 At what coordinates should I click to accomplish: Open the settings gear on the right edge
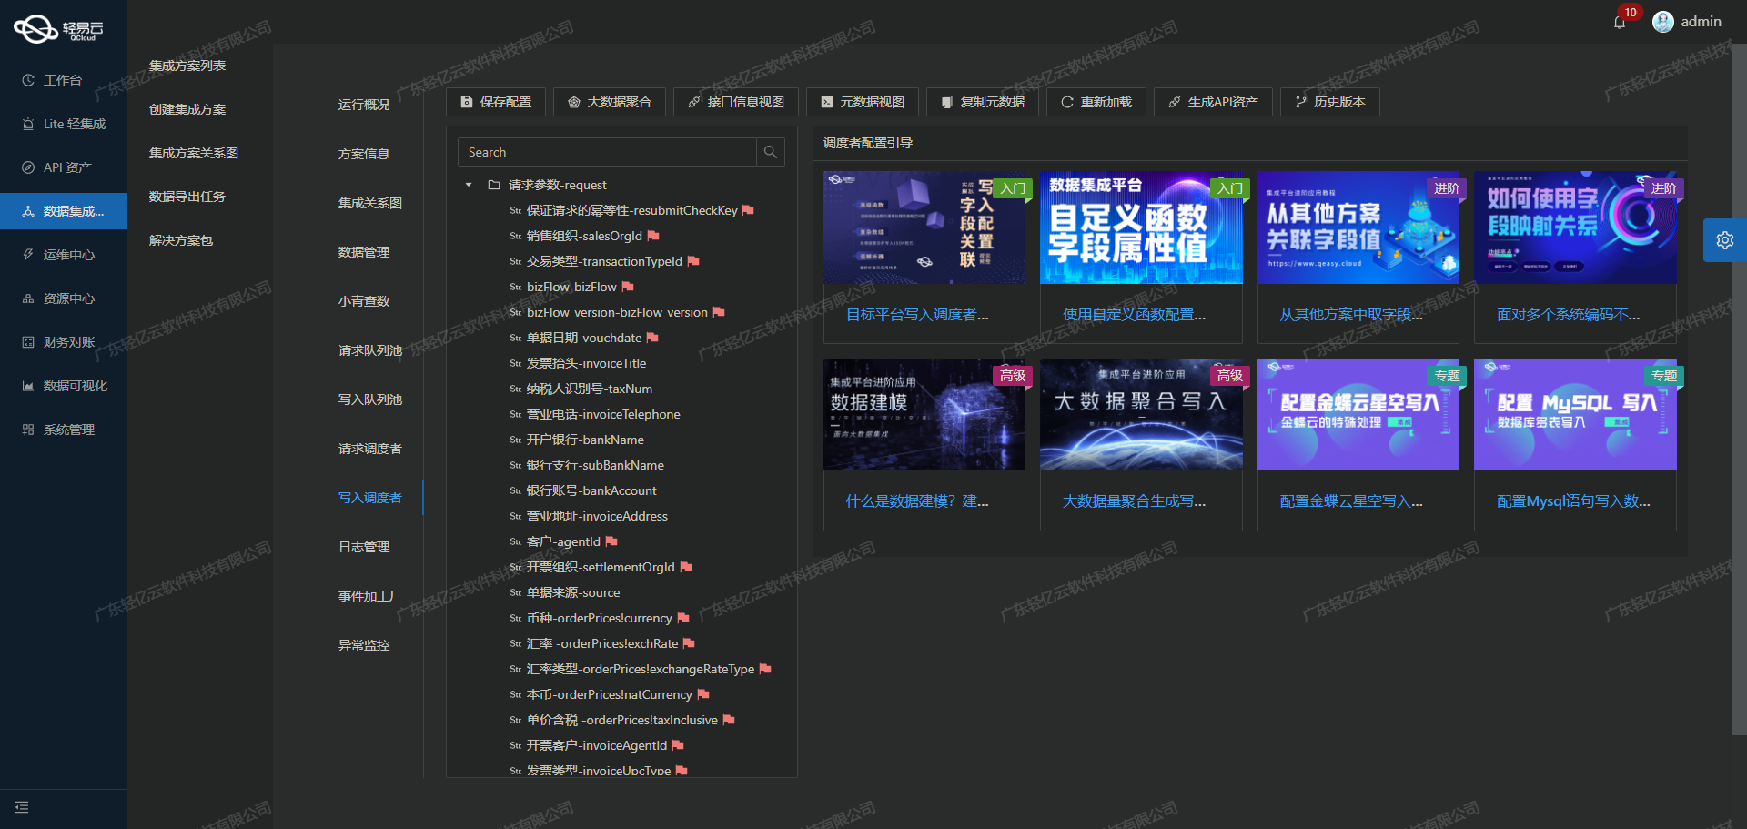click(1724, 240)
